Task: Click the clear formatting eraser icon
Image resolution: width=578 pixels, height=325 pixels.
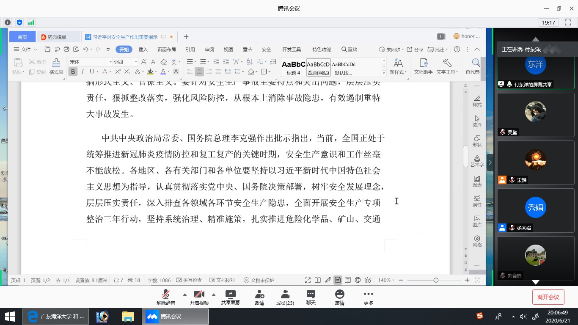Action: tap(164, 62)
